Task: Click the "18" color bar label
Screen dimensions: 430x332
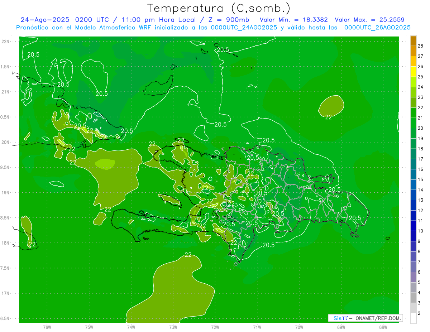Action: point(421,149)
